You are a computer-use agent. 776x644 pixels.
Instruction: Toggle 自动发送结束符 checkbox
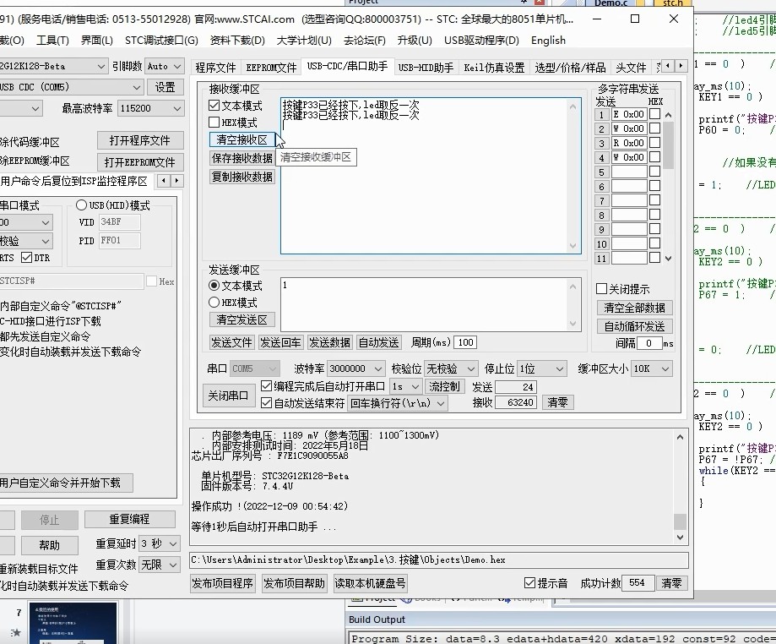[266, 403]
